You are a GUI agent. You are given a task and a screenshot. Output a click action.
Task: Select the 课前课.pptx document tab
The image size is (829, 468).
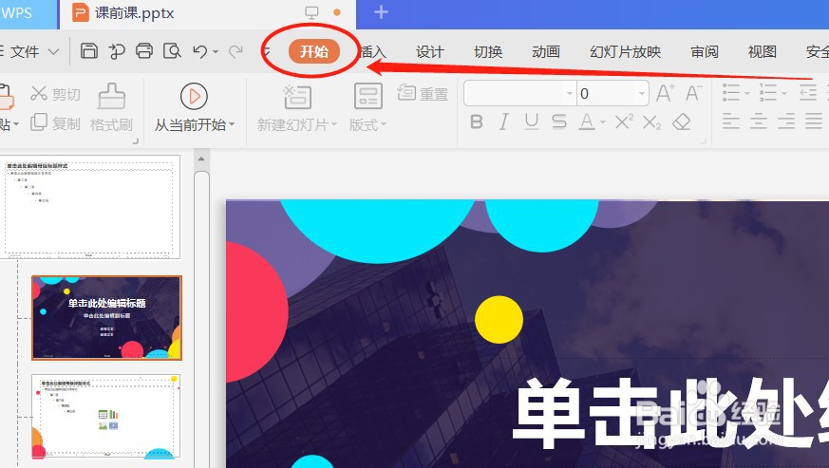coord(207,12)
